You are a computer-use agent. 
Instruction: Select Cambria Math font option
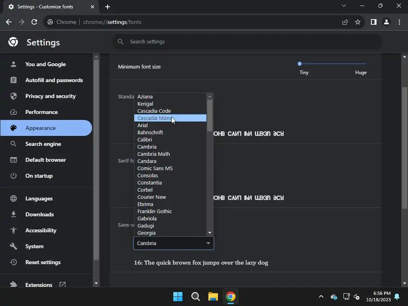pos(170,154)
